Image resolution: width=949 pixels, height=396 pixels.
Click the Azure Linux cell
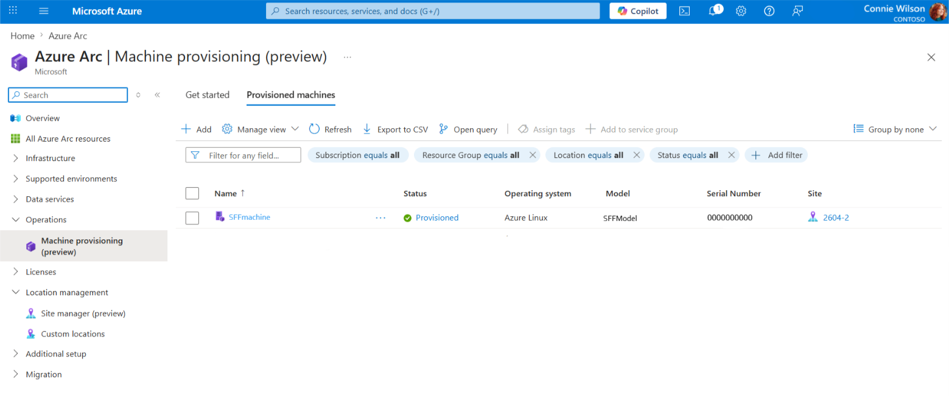526,217
